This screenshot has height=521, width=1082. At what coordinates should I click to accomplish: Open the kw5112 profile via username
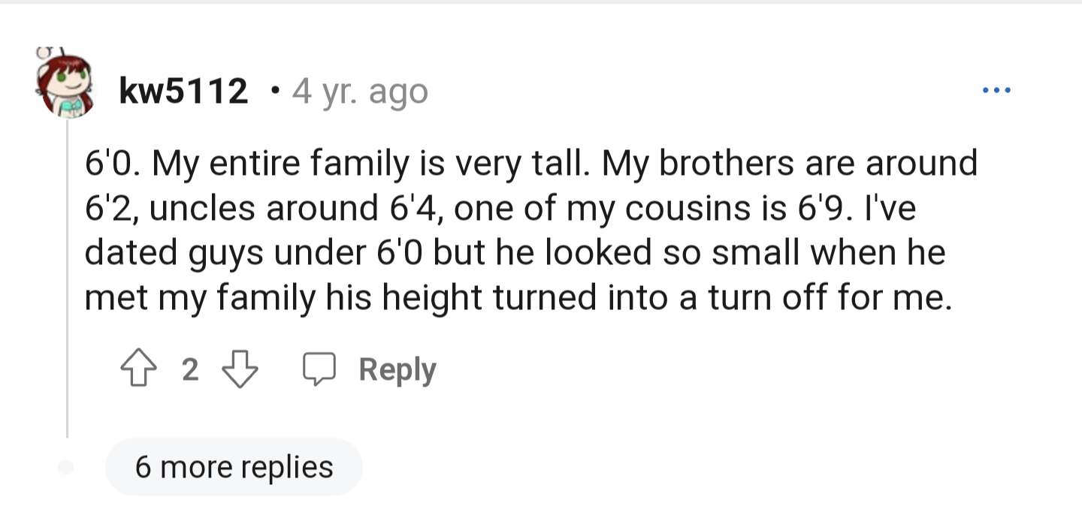point(184,92)
